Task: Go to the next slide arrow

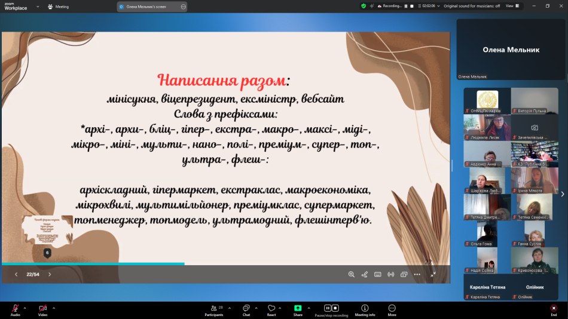Action: click(50, 274)
